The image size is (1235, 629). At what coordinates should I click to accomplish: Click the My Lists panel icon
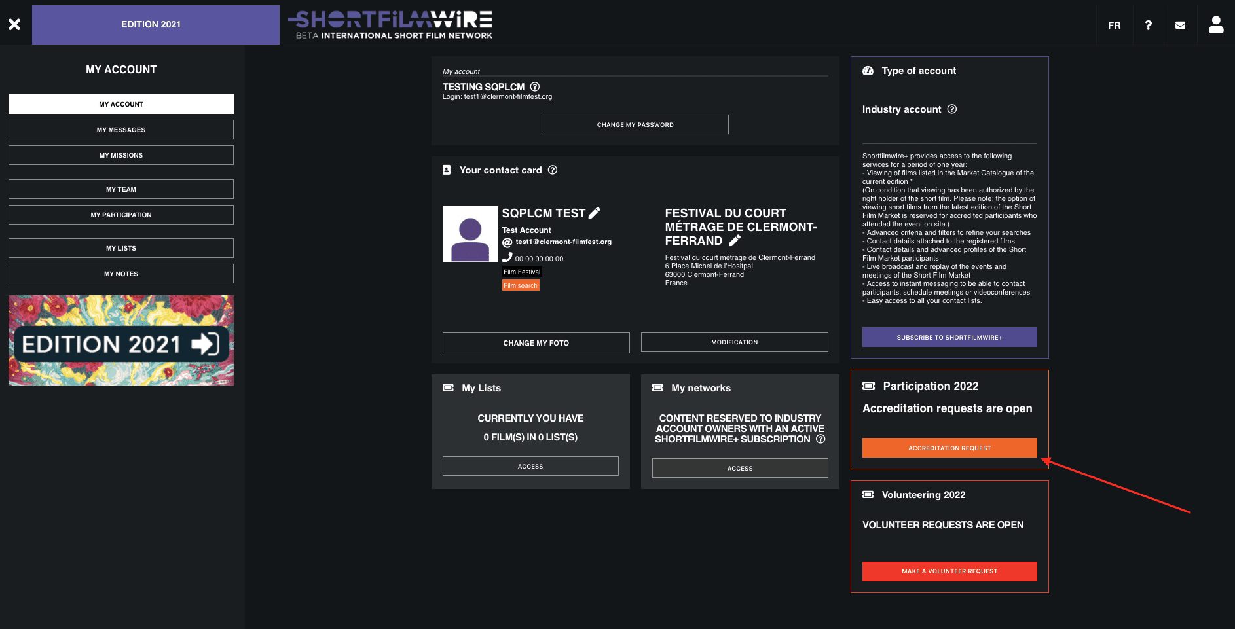coord(448,388)
